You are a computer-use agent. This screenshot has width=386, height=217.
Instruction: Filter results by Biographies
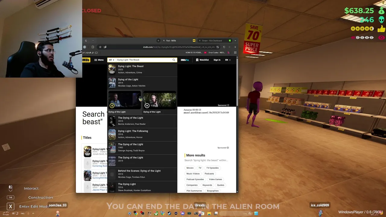point(213,191)
